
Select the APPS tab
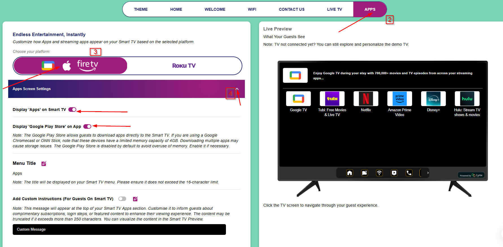(370, 9)
